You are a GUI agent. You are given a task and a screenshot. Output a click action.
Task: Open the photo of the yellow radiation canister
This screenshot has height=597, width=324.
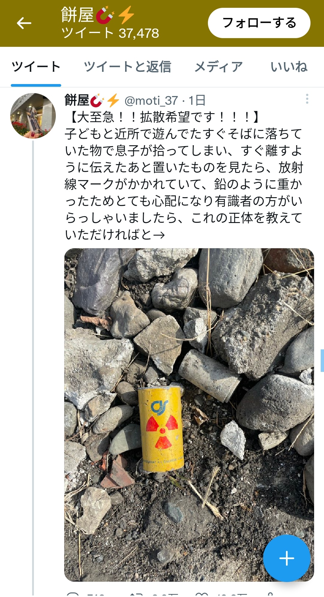point(189,415)
